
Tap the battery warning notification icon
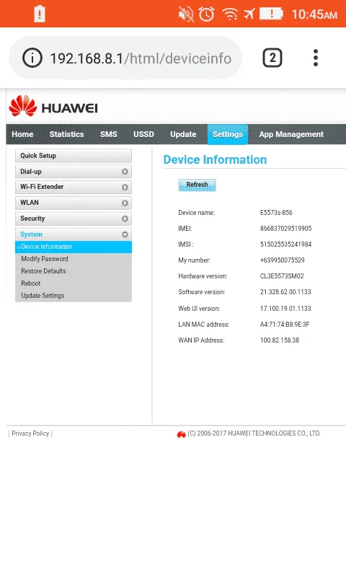pyautogui.click(x=40, y=14)
